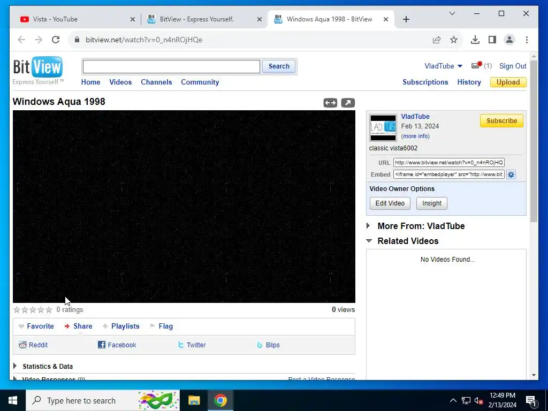Toggle the wide player size icon
This screenshot has height=411, width=548.
pos(330,103)
